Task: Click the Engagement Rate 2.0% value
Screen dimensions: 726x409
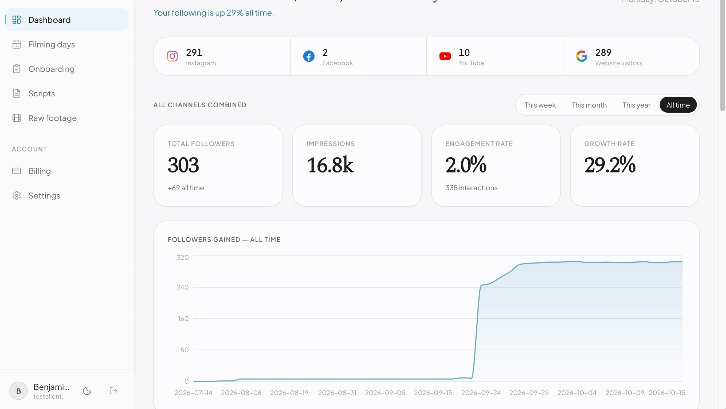Action: point(466,165)
